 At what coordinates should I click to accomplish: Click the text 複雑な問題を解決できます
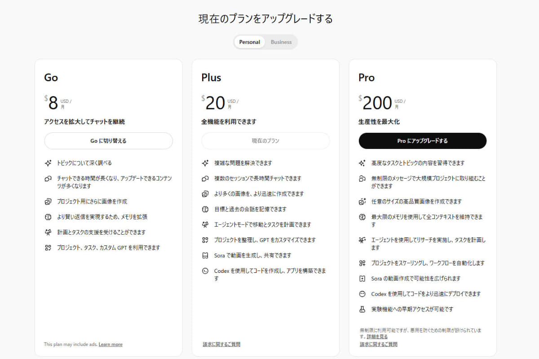coord(243,163)
